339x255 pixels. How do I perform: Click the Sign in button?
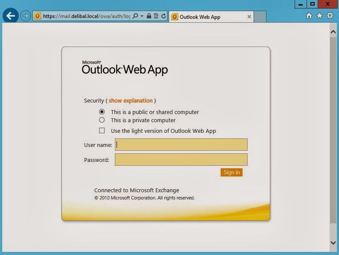pyautogui.click(x=231, y=172)
